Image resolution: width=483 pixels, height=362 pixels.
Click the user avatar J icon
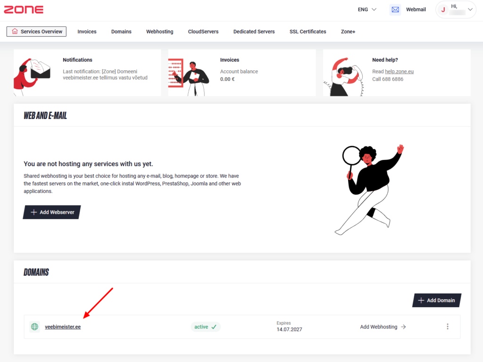click(x=443, y=9)
